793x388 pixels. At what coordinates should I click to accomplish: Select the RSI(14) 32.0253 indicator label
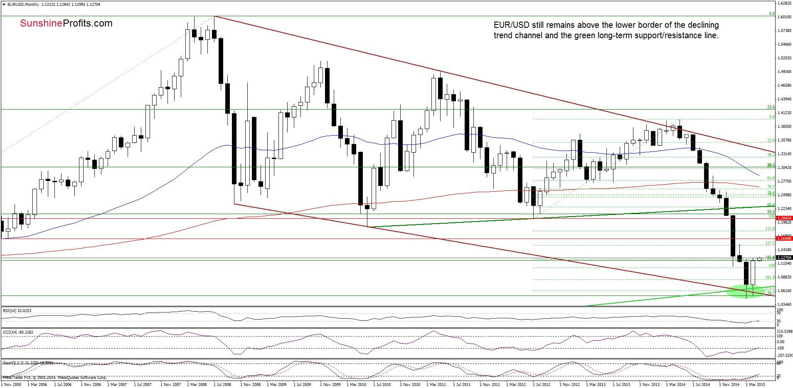tap(17, 311)
